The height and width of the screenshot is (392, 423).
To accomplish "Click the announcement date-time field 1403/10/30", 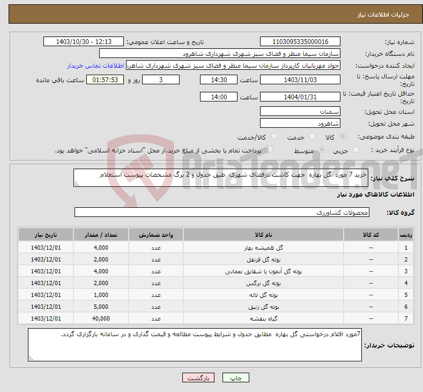I will click(x=84, y=41).
